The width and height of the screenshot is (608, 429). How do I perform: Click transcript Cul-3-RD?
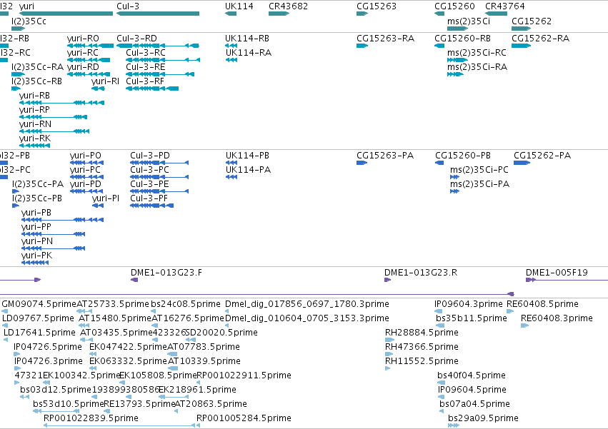[158, 46]
